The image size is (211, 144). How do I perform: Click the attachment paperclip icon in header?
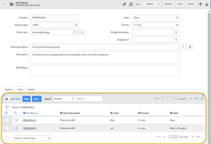click(124, 4)
